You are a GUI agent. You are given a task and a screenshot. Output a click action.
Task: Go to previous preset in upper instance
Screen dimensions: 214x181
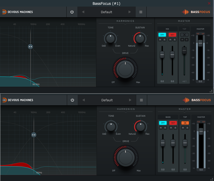click(x=83, y=12)
